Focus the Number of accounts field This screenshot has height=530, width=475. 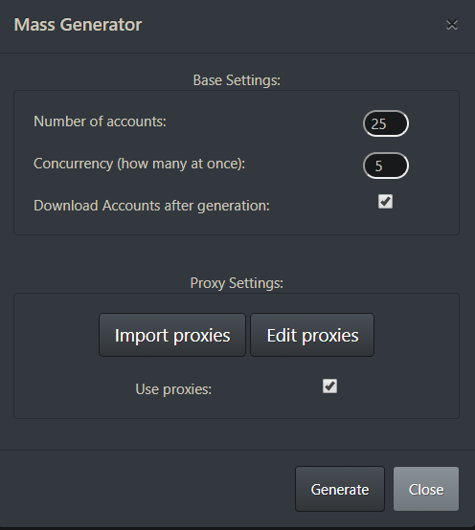(386, 123)
